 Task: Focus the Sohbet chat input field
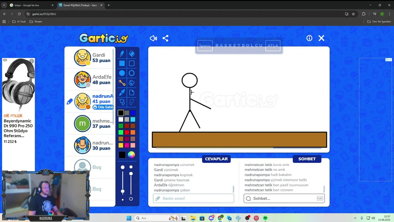coord(284,198)
